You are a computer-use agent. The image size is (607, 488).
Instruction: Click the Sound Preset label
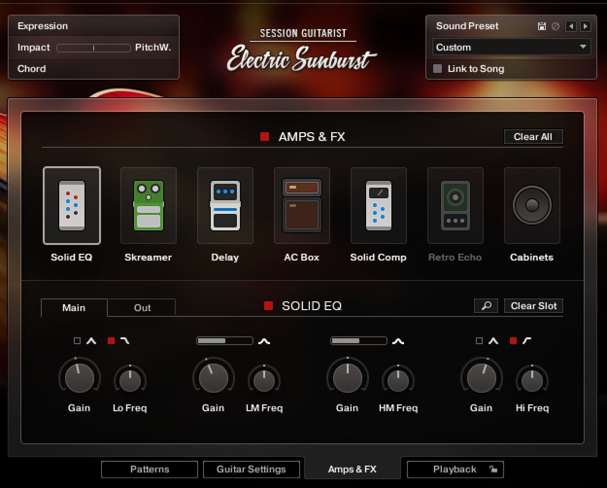467,26
